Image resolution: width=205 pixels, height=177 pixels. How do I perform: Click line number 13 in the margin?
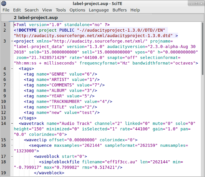(3, 118)
